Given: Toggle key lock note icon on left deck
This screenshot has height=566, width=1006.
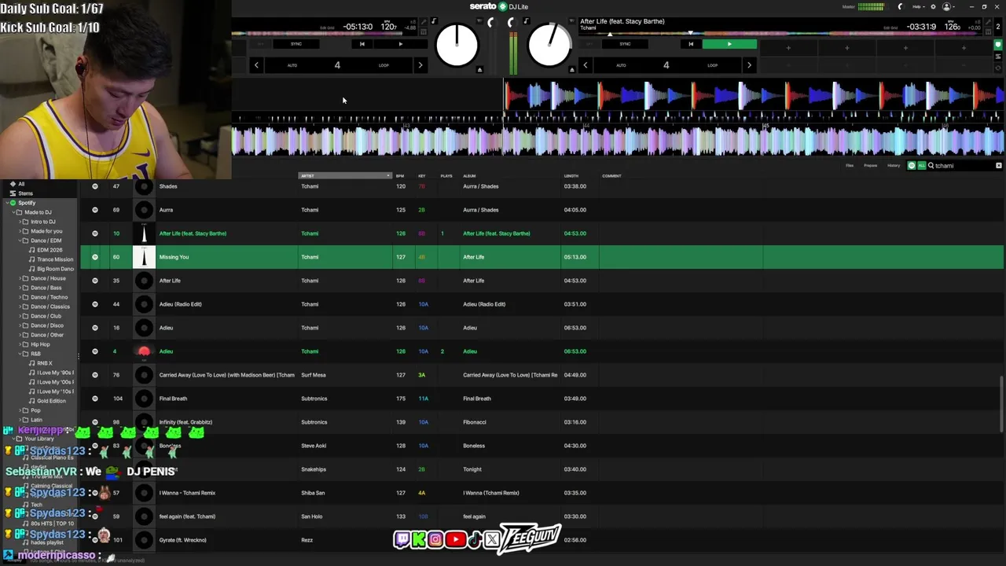Looking at the screenshot, I should point(433,21).
